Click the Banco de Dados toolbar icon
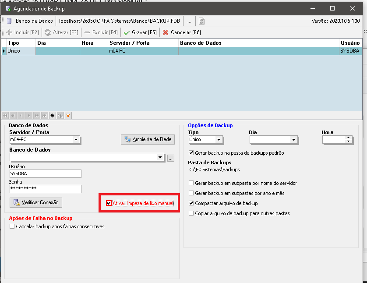Screen dimensions: 367x283 point(9,21)
